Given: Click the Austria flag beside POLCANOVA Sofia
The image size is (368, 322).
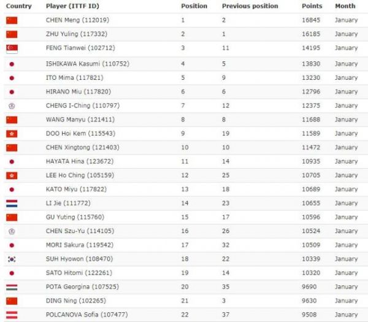Looking at the screenshot, I should pos(12,315).
